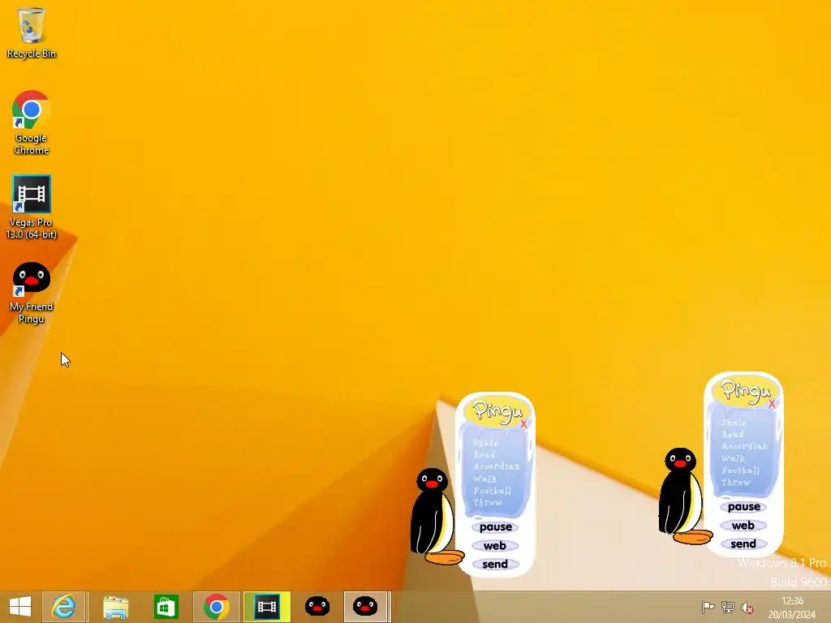
Task: Open the Recycle Bin desktop icon
Action: 32,32
